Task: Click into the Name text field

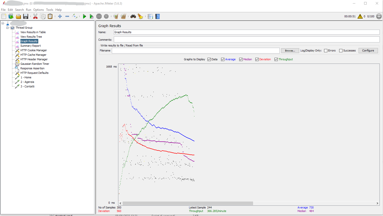Action: coord(247,32)
